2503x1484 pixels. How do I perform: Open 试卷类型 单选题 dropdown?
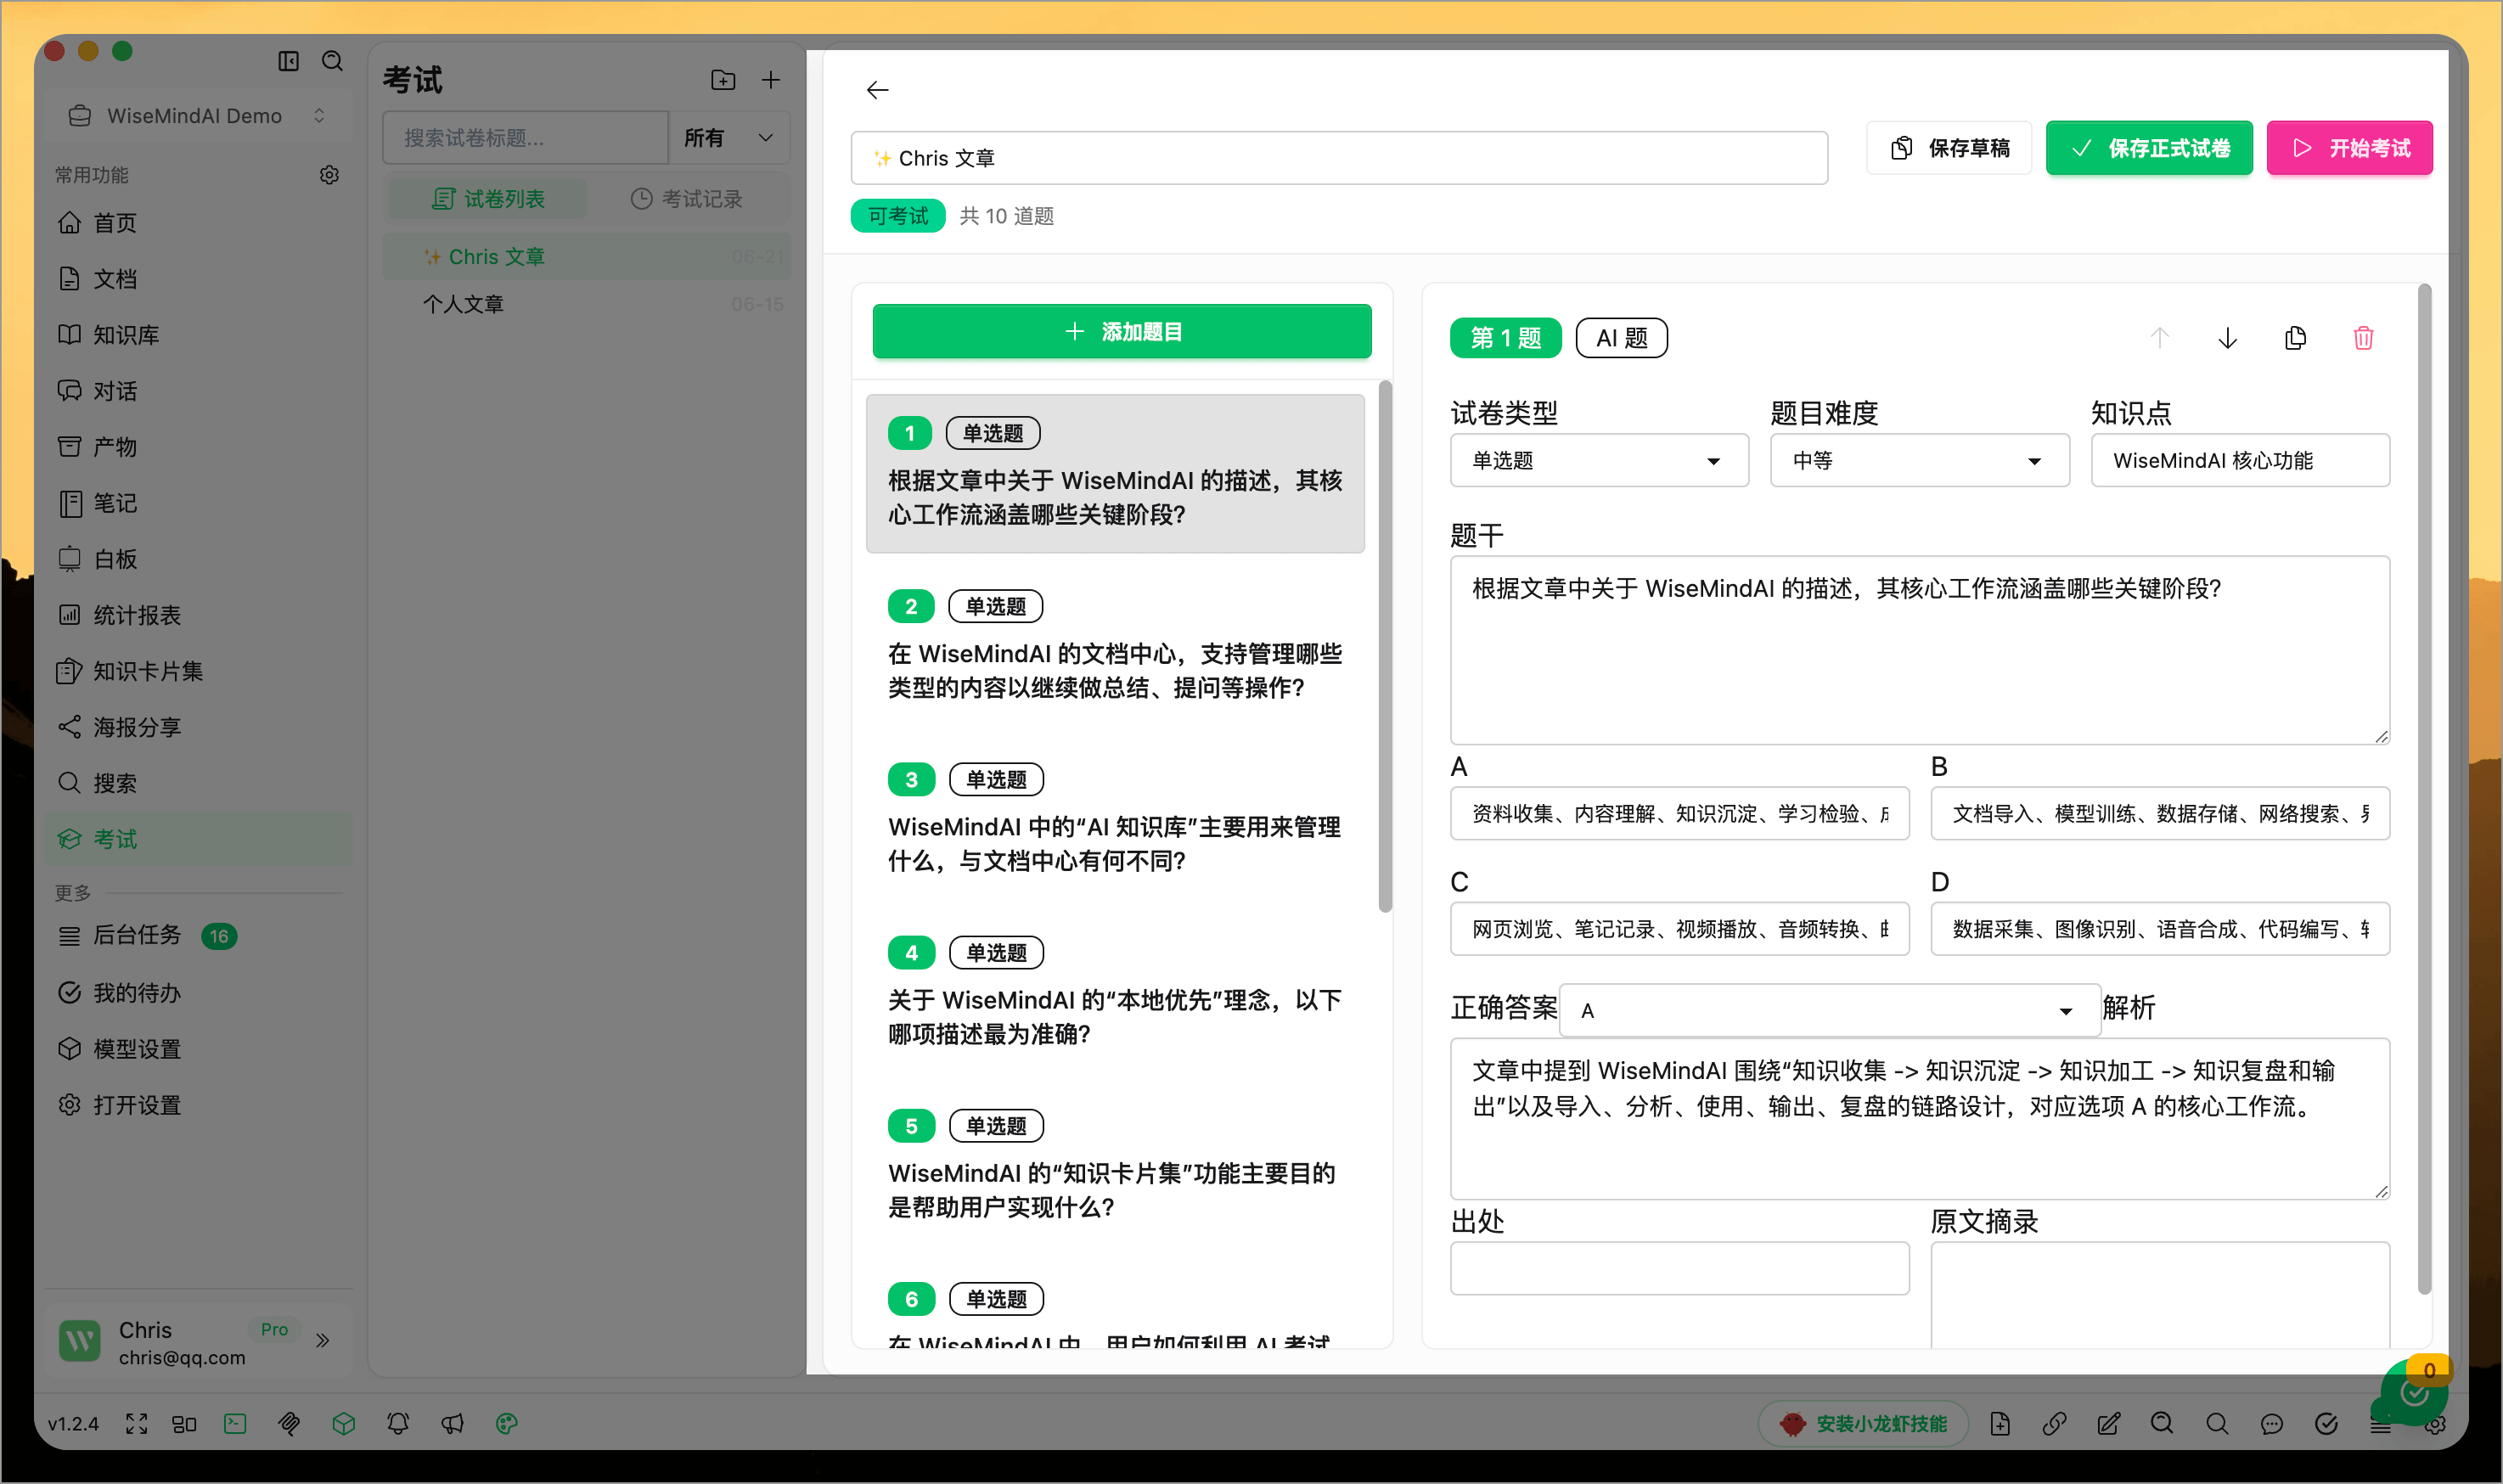click(1599, 460)
